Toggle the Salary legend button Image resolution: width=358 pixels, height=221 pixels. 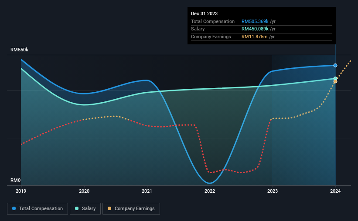(85, 209)
